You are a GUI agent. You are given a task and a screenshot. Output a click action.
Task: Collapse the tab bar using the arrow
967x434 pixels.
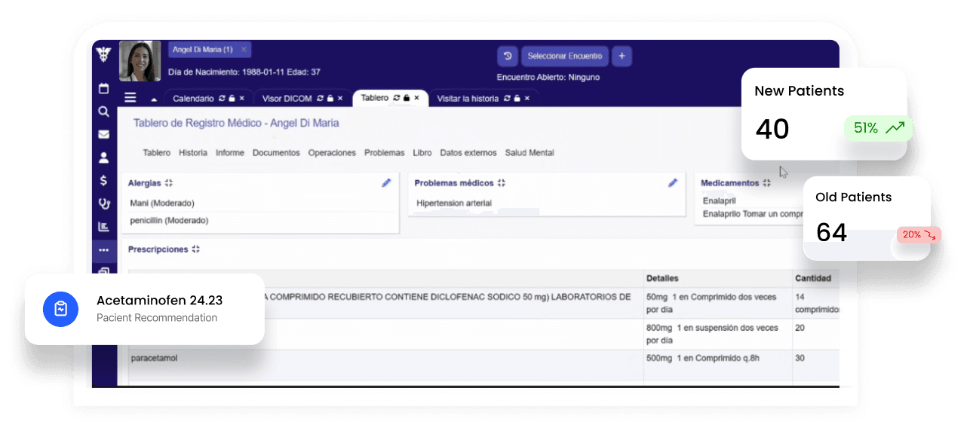(155, 98)
